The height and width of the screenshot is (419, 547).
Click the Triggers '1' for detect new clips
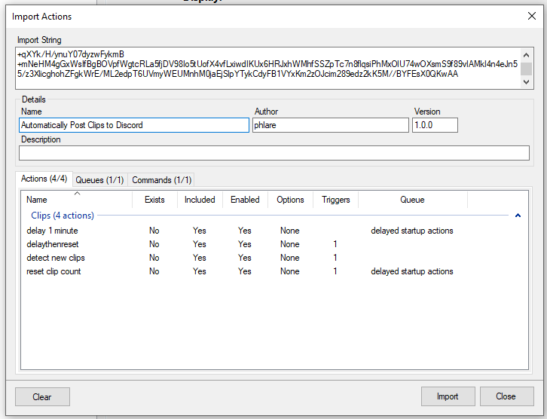click(x=335, y=258)
